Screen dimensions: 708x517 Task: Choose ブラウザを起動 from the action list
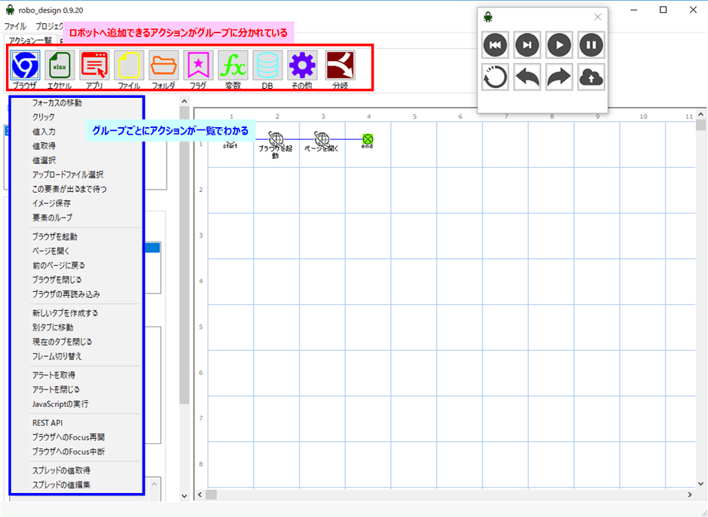point(54,236)
